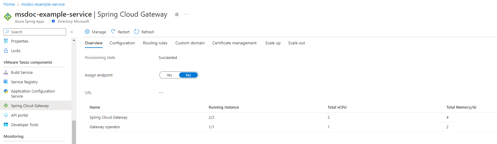
Task: Click the Restart icon in toolbar
Action: tap(113, 32)
